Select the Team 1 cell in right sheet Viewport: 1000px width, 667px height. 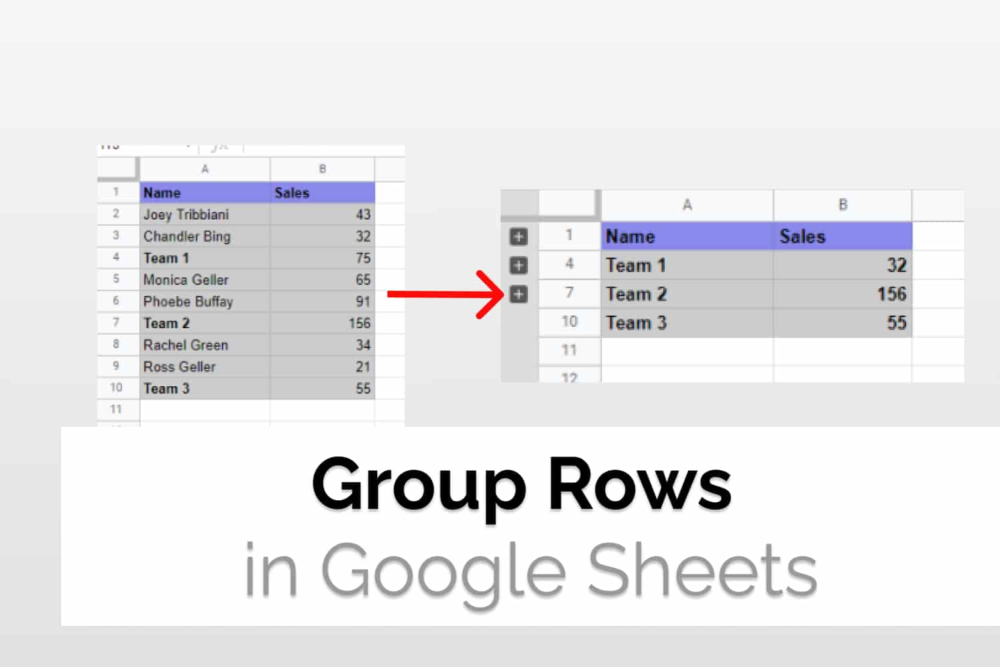click(687, 265)
